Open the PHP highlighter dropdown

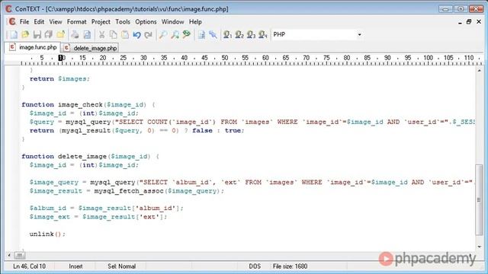coord(359,34)
